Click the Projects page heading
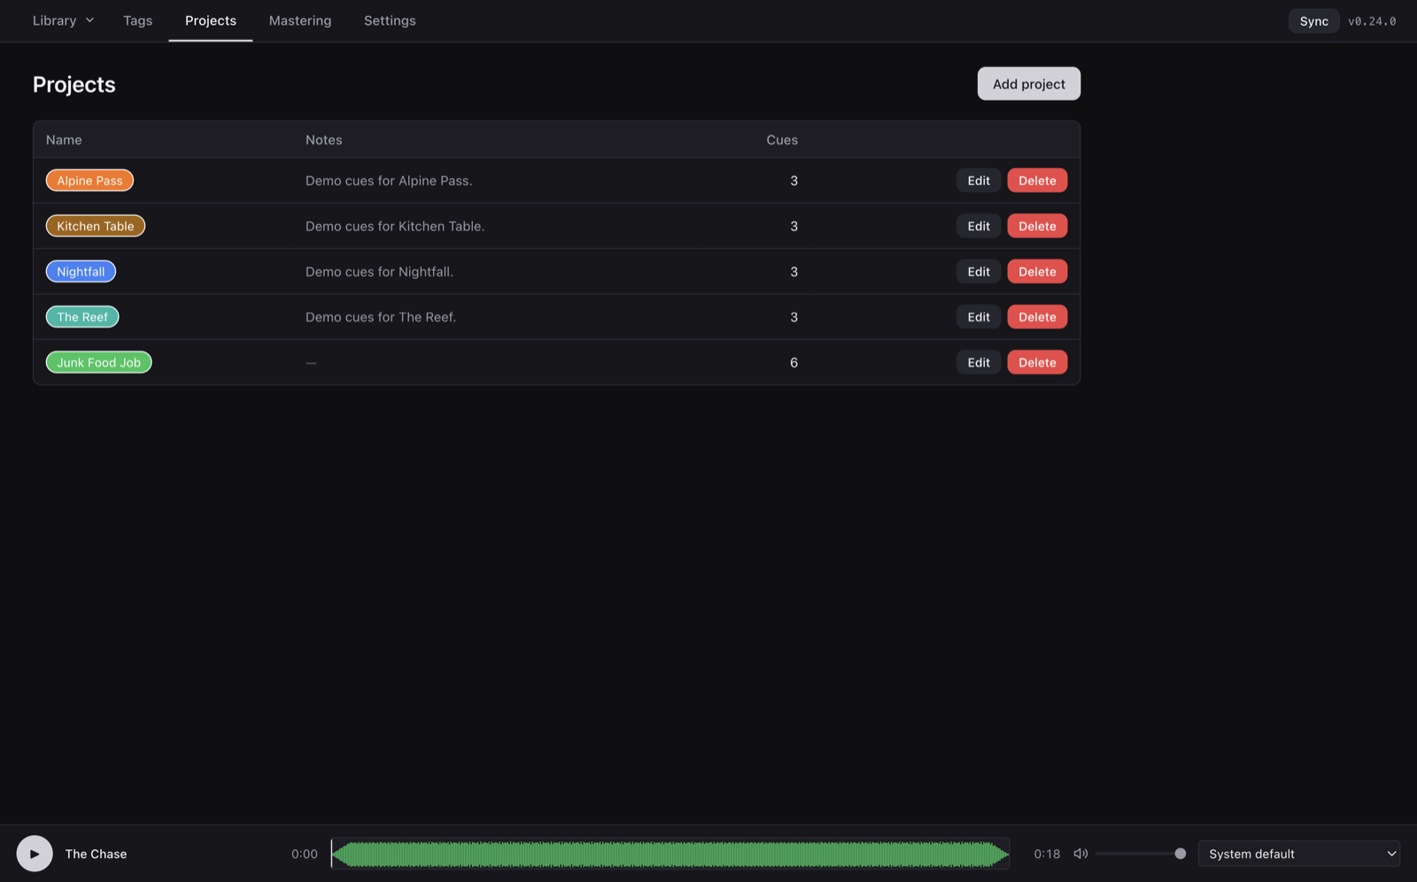This screenshot has height=882, width=1417. pyautogui.click(x=74, y=84)
